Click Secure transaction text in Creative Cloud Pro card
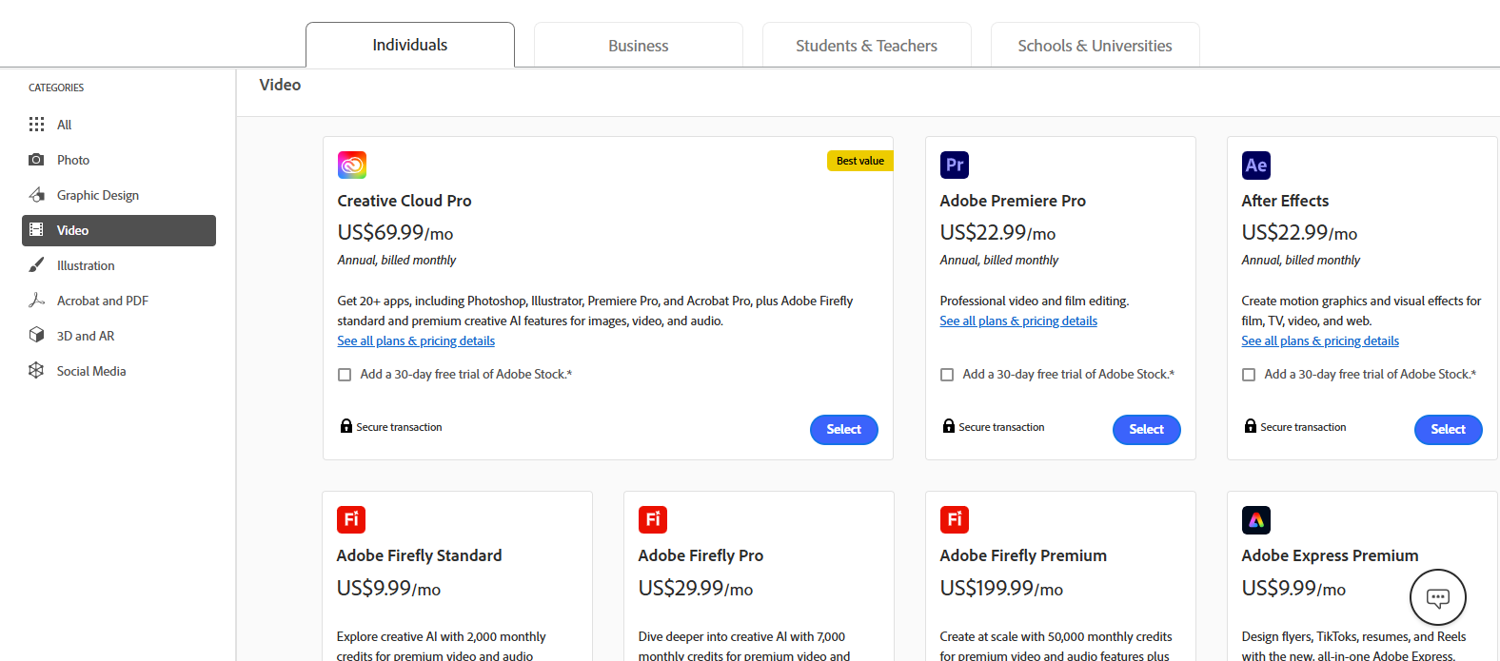Viewport: 1500px width, 661px height. point(399,427)
